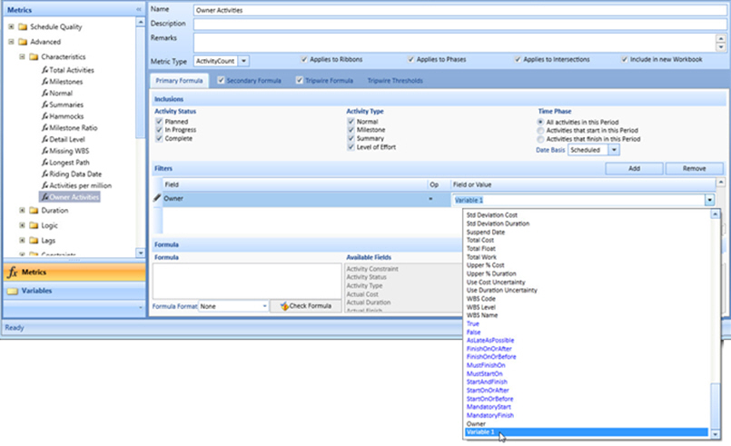Choose MandatoryFinish from the dropdown list
The width and height of the screenshot is (731, 446).
point(489,415)
